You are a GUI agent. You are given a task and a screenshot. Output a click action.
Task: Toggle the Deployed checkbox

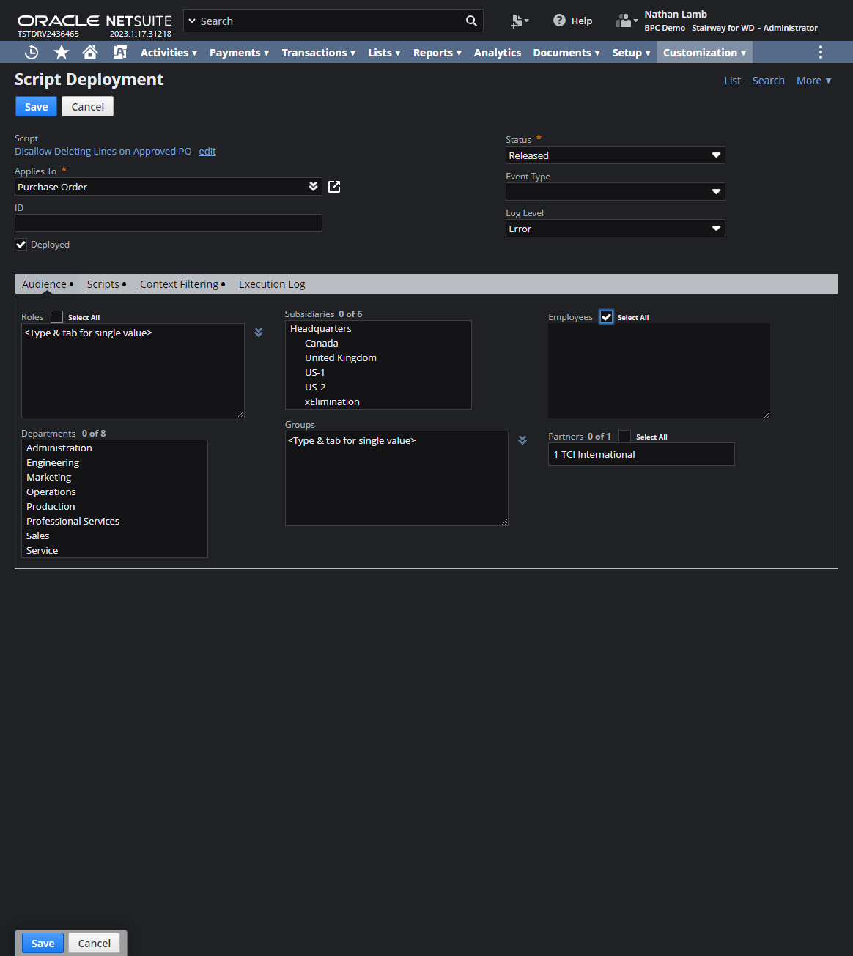pos(21,245)
